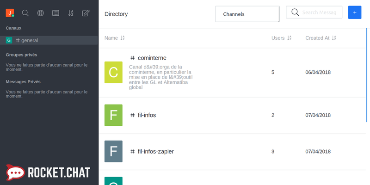Open sort A-Z options icon
Viewport: 370px width, 185px height.
[71, 13]
